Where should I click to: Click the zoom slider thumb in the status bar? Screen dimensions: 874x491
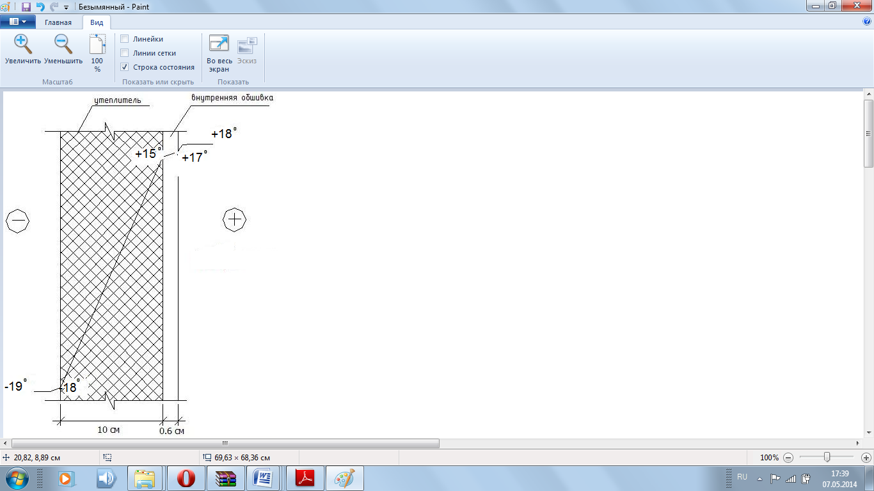827,457
